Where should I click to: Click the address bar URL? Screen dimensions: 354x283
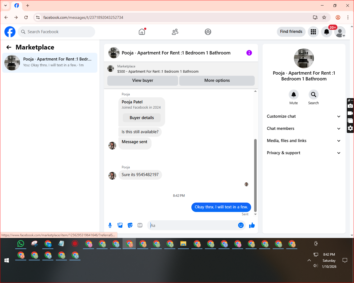[x=83, y=17]
